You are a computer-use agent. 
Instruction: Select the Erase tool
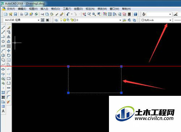9,27
